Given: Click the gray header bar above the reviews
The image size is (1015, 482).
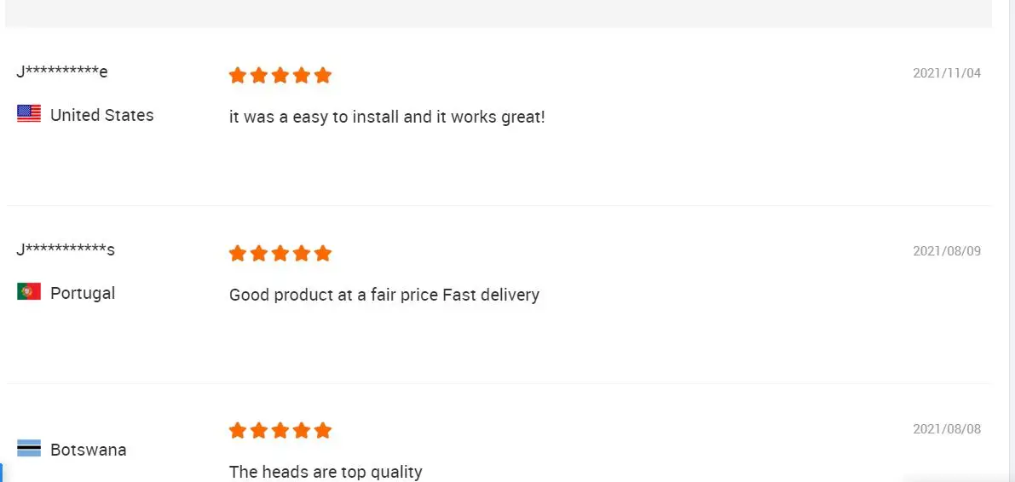Looking at the screenshot, I should coord(499,13).
